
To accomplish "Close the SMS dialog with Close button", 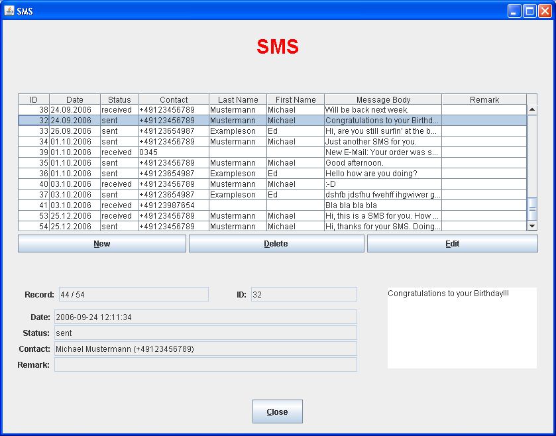I will coord(277,411).
